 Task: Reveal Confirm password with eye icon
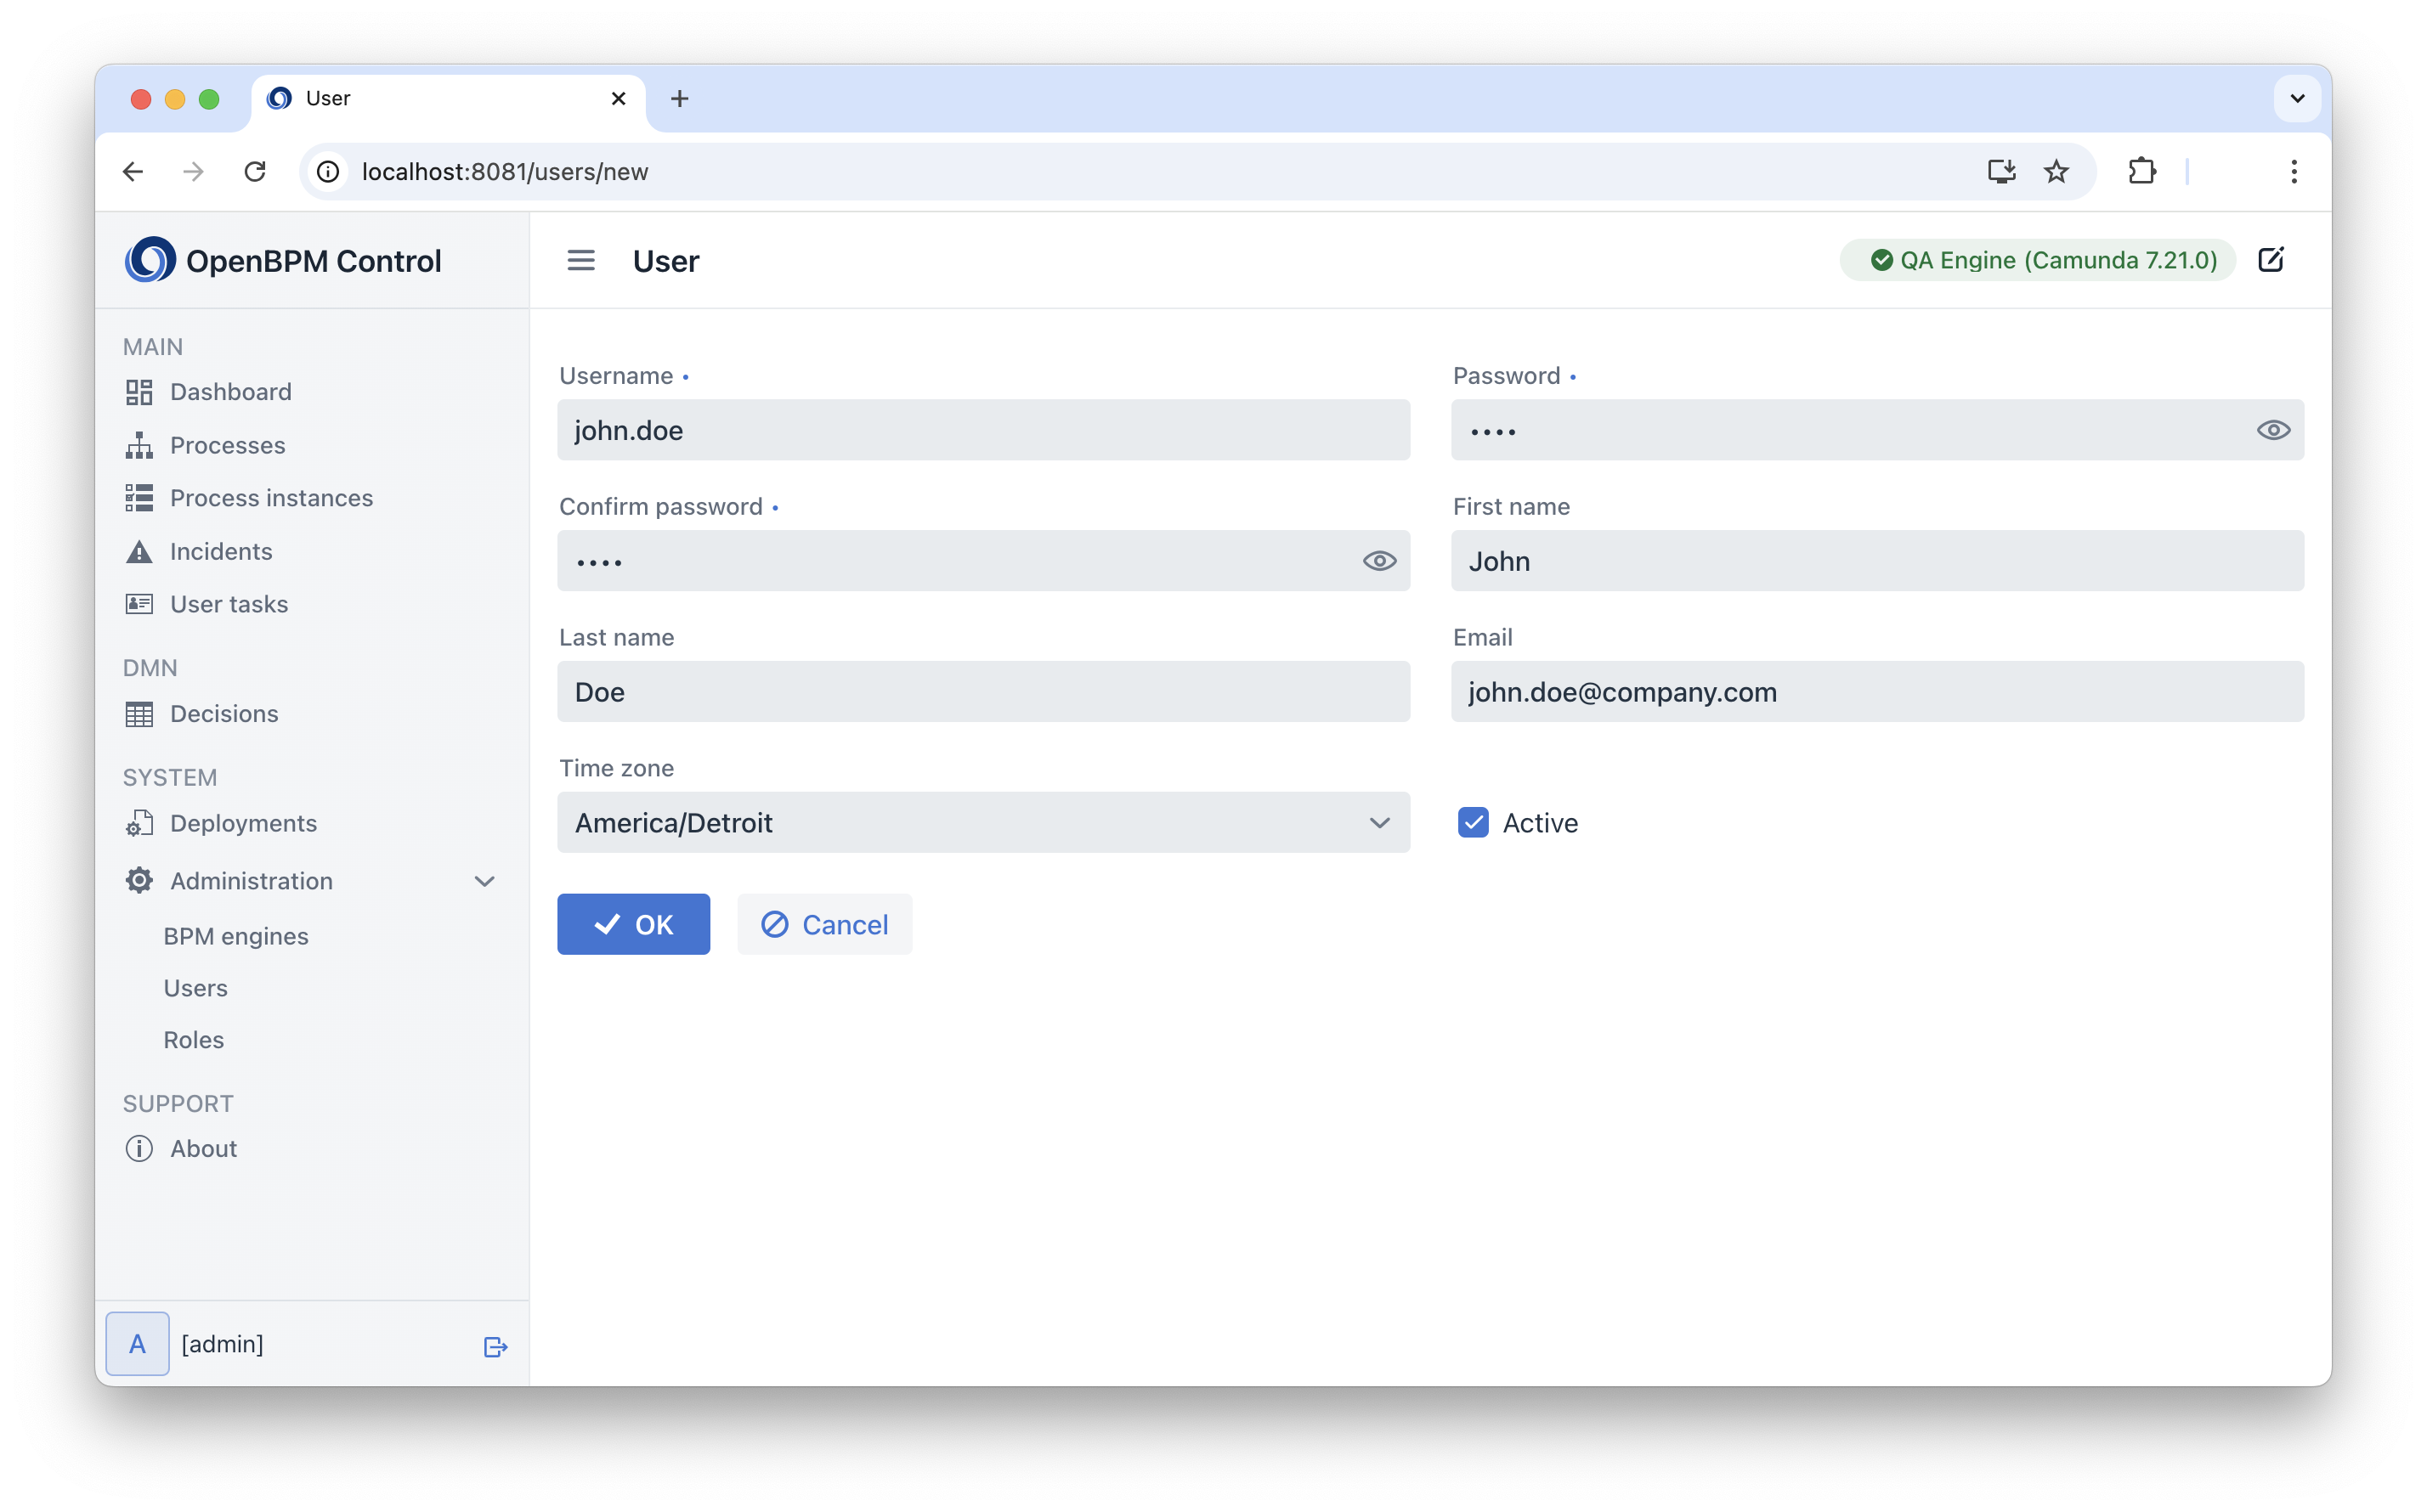click(1379, 561)
